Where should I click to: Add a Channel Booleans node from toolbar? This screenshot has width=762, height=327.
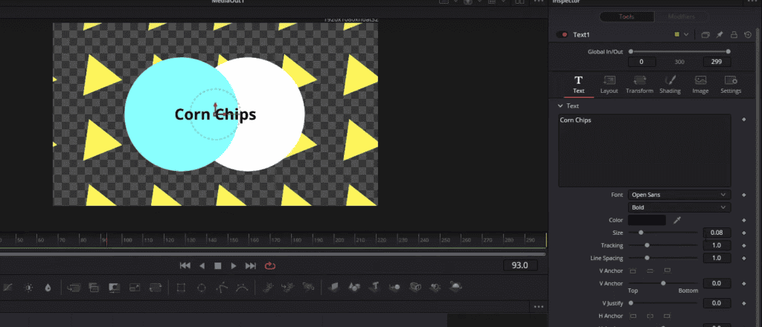(x=94, y=288)
